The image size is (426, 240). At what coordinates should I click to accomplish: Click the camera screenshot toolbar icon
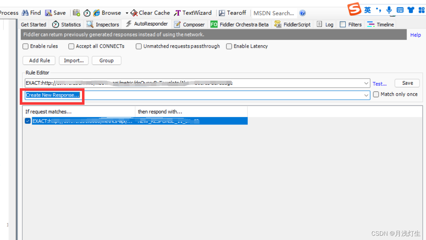click(x=76, y=13)
